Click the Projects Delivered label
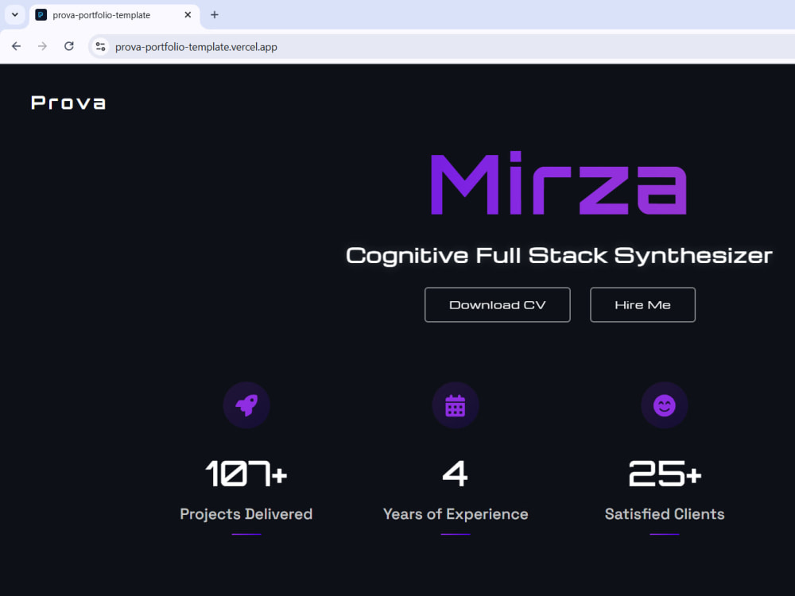 coord(246,514)
